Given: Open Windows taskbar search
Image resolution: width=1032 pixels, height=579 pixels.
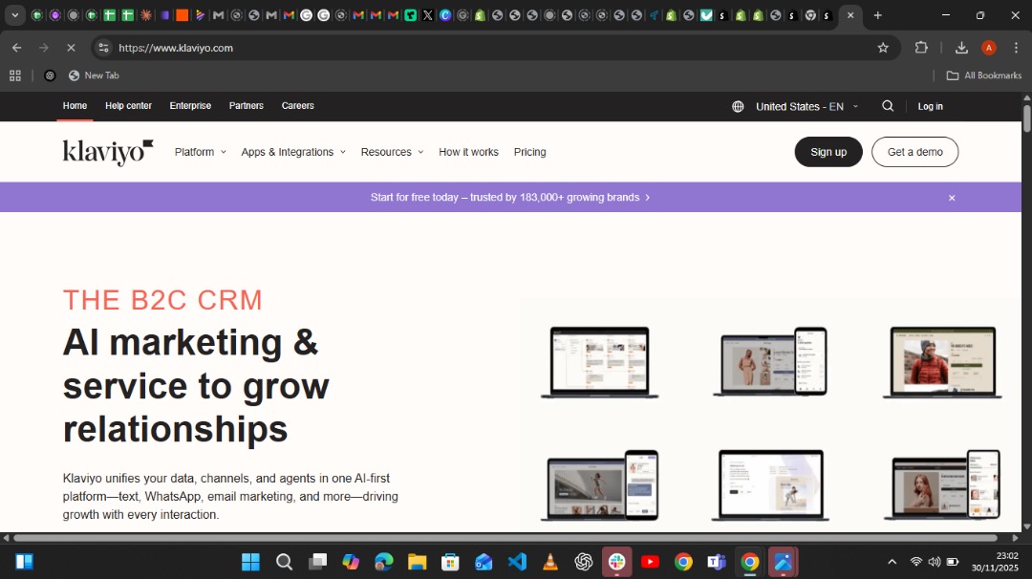Looking at the screenshot, I should point(285,562).
